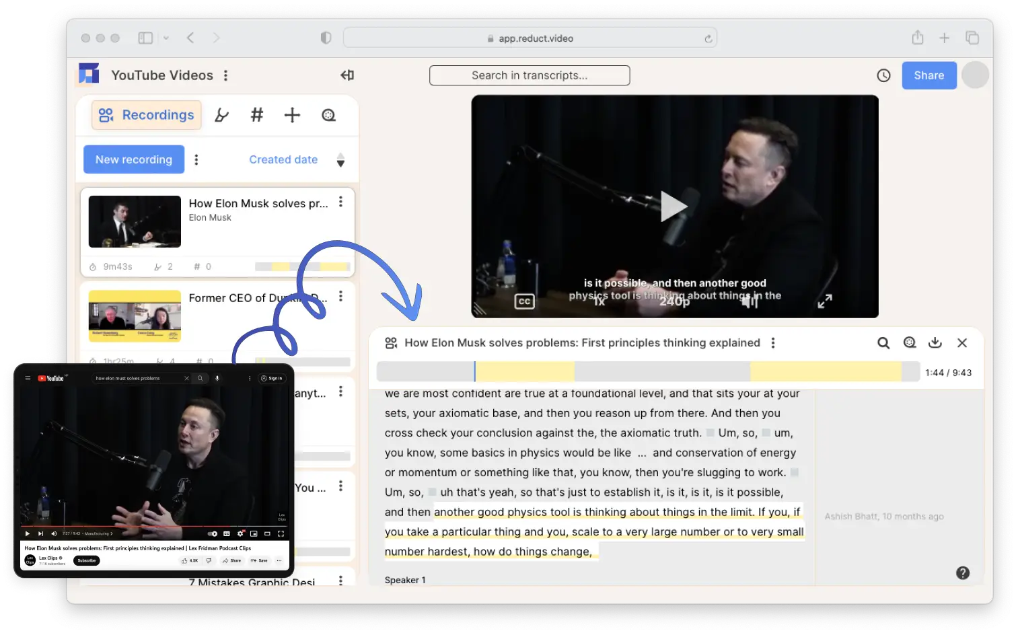
Task: Toggle the sort direction arrows
Action: (340, 160)
